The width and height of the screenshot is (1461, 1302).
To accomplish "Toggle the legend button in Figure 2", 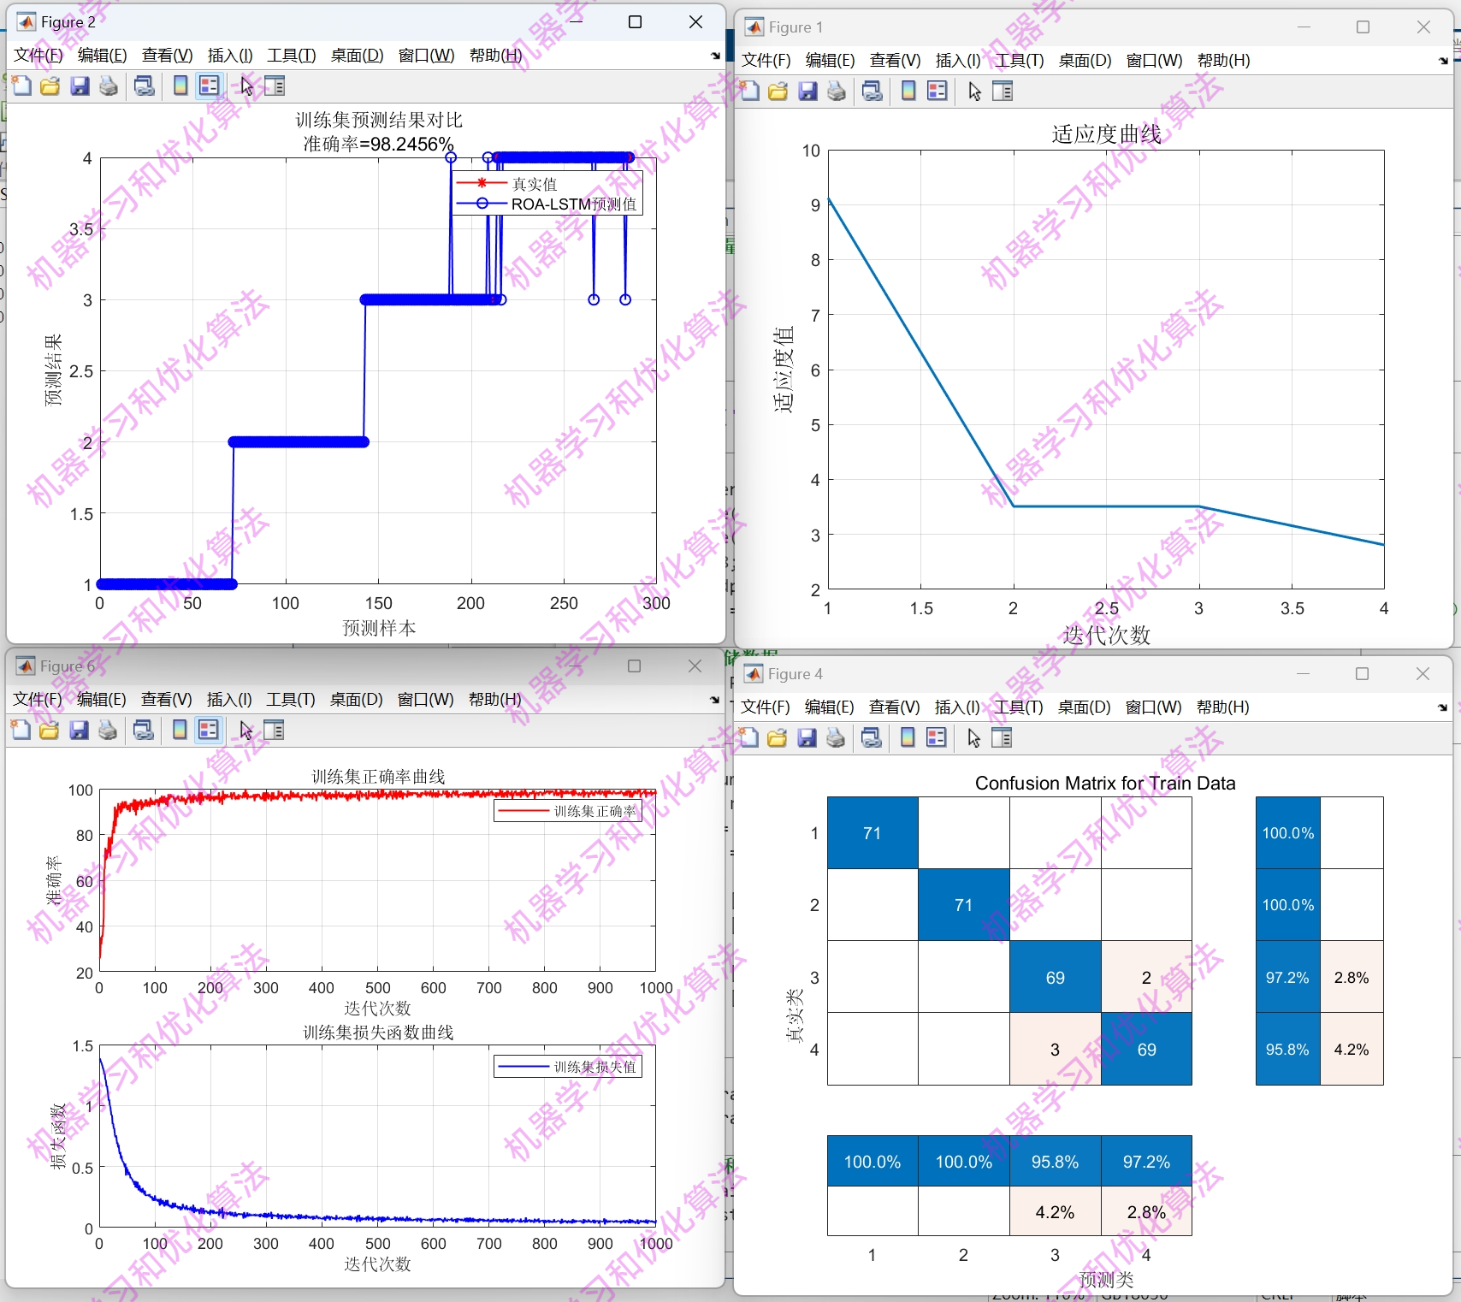I will 208,86.
